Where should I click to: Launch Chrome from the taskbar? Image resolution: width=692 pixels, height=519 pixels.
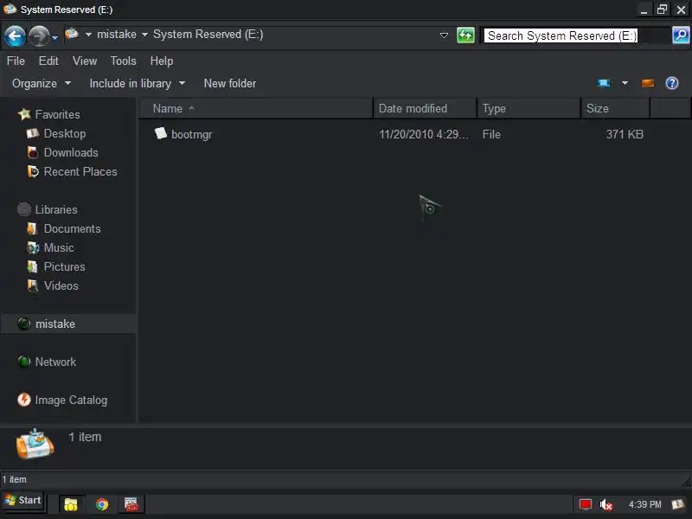[102, 503]
